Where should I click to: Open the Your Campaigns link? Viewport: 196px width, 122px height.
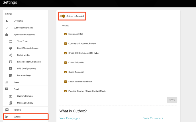(70, 118)
